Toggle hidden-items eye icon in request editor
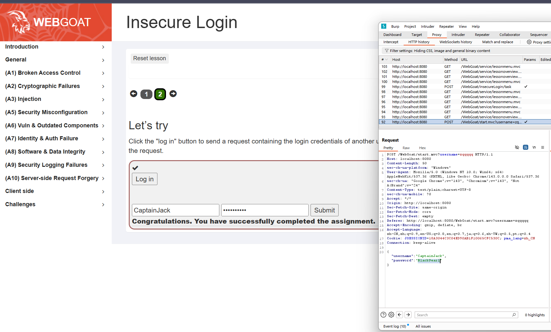The width and height of the screenshot is (551, 332). [517, 148]
